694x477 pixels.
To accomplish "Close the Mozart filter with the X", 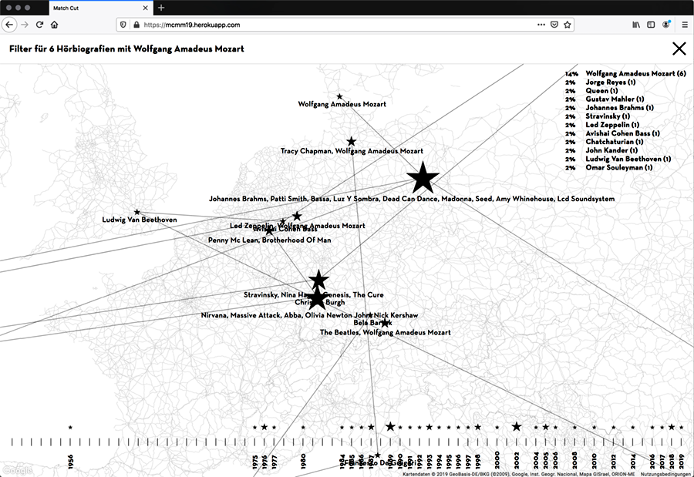I will [679, 49].
